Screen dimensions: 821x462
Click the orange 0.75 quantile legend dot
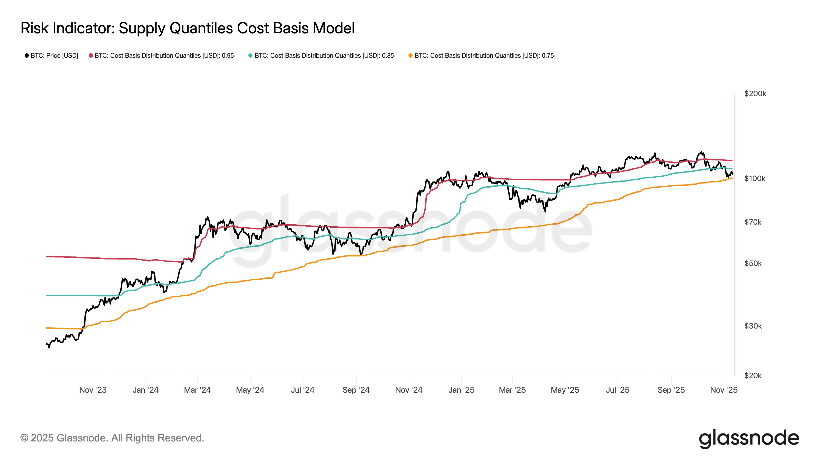click(x=411, y=56)
